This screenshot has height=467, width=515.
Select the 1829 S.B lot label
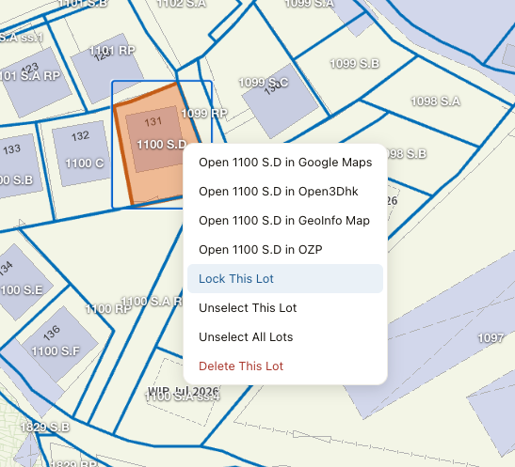coord(45,427)
